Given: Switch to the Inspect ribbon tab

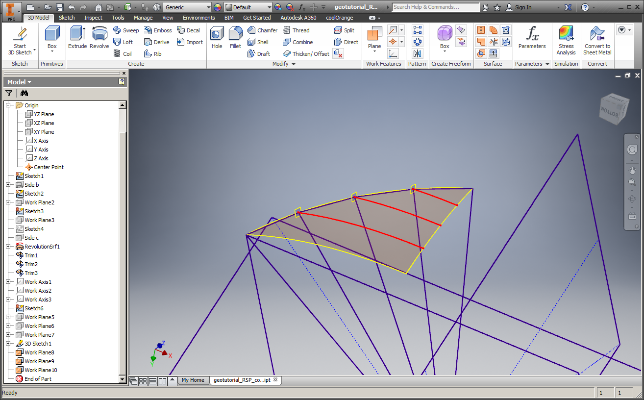Looking at the screenshot, I should tap(93, 18).
